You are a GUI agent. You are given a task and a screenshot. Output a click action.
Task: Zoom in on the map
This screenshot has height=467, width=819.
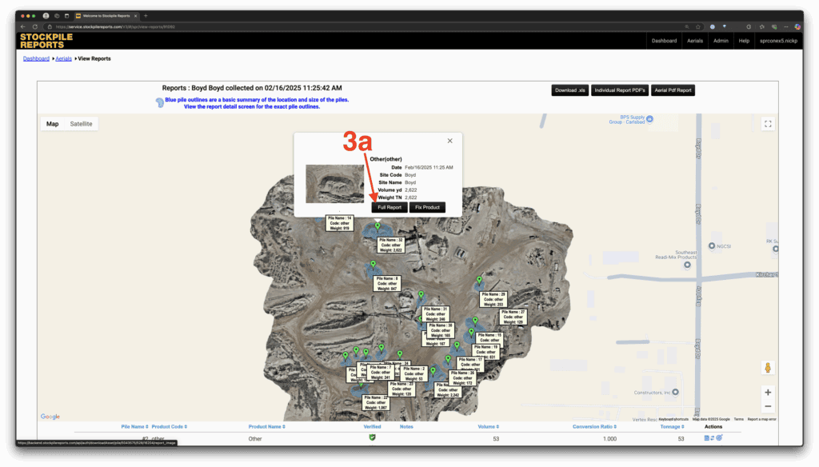768,393
